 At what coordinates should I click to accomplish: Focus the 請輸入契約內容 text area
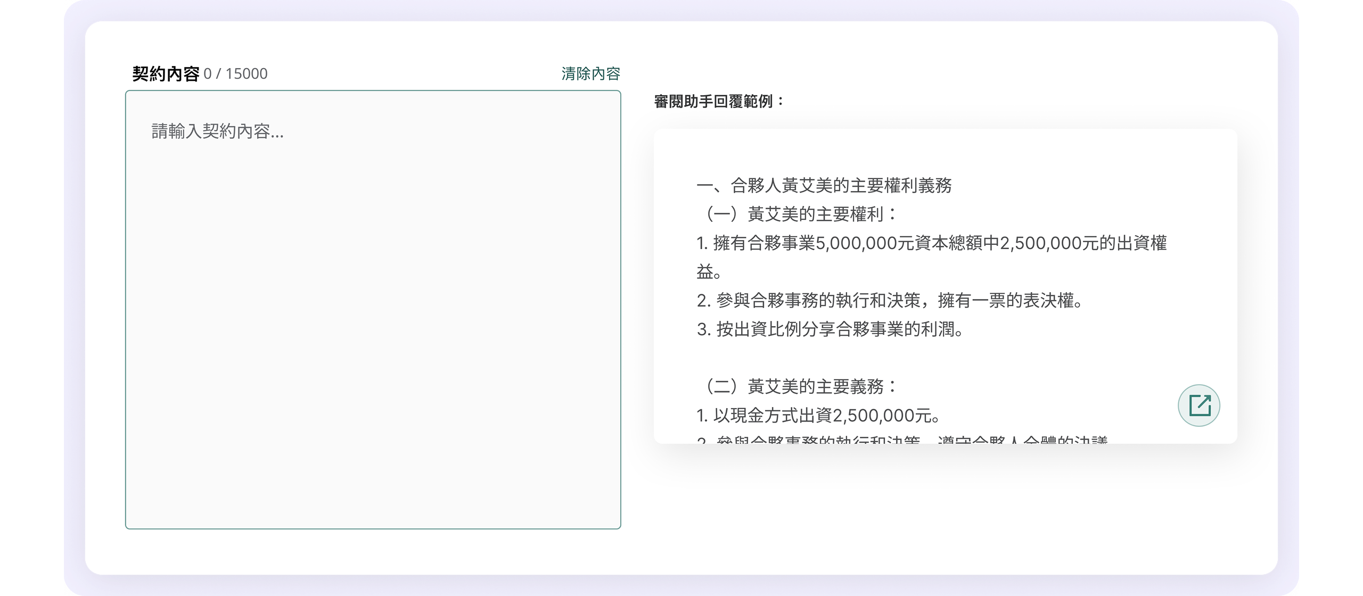click(x=373, y=309)
